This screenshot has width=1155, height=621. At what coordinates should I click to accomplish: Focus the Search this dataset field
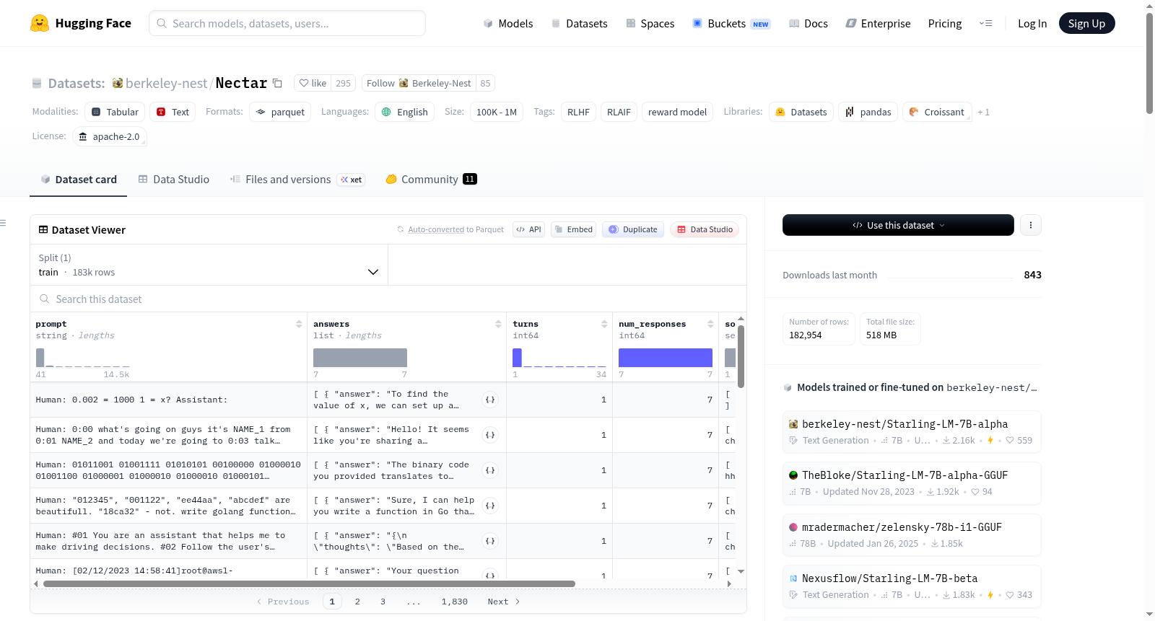[x=388, y=299]
